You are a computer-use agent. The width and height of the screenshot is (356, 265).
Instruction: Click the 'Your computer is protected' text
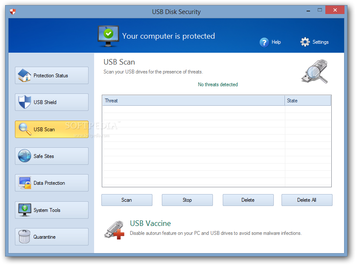click(169, 36)
